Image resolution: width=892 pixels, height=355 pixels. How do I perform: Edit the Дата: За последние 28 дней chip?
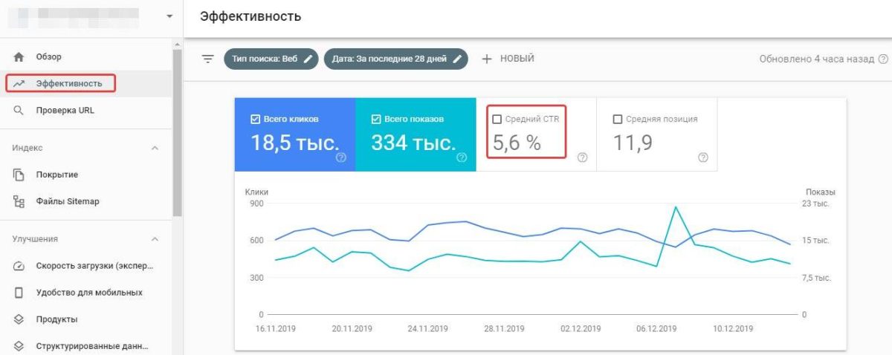pos(395,59)
